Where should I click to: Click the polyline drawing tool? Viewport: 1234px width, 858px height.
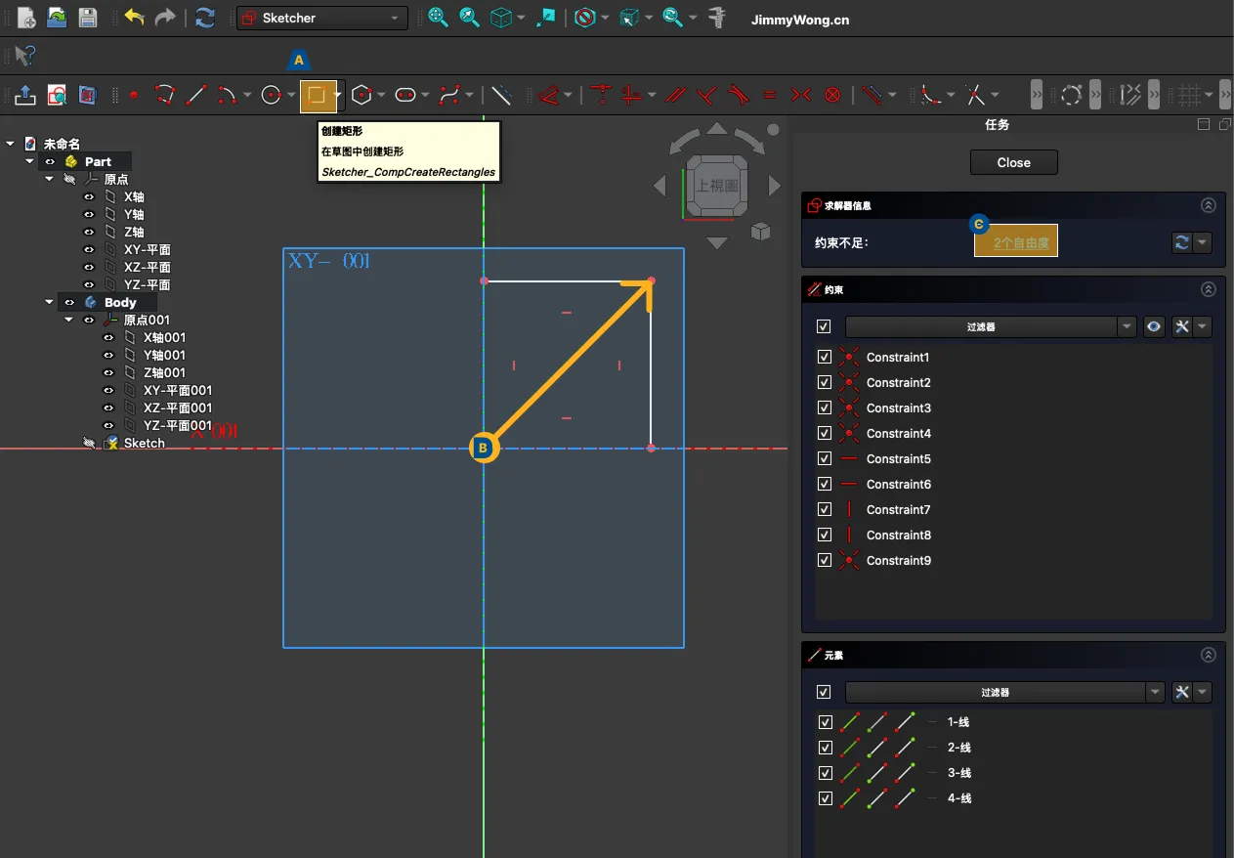pyautogui.click(x=165, y=95)
